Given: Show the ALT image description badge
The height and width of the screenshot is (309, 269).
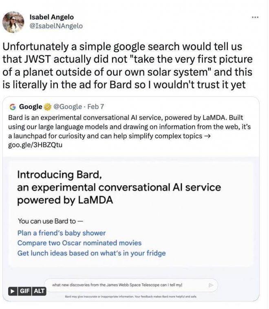Looking at the screenshot, I should pos(40,291).
